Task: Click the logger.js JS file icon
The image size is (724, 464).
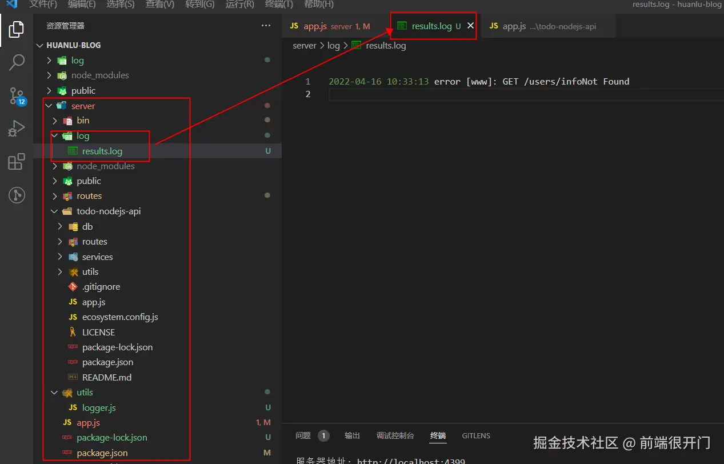Action: pyautogui.click(x=73, y=407)
